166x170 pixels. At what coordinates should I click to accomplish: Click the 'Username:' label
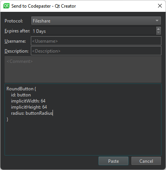(x=15, y=41)
